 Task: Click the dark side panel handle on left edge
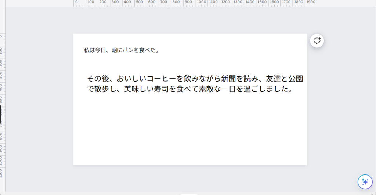0,115
